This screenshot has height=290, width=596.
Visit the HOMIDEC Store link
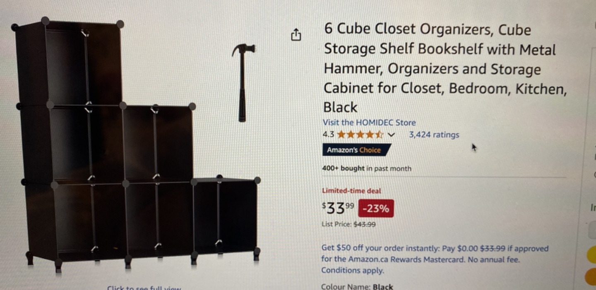tap(369, 122)
